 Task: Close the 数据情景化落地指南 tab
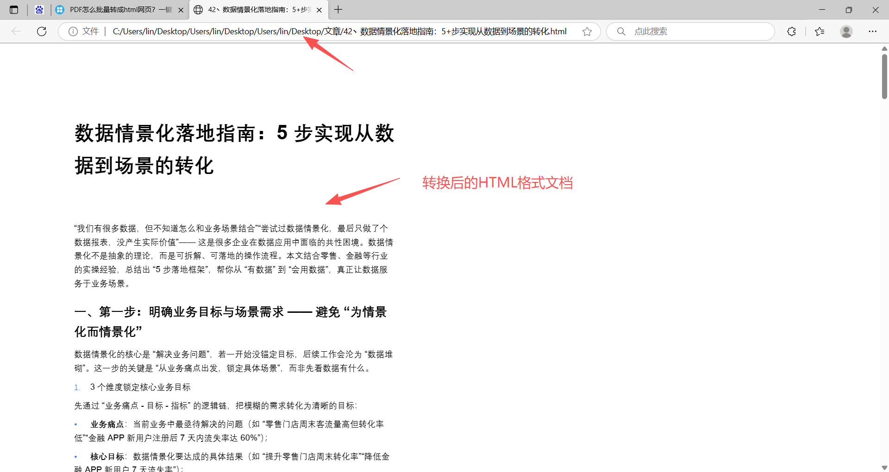pyautogui.click(x=319, y=9)
